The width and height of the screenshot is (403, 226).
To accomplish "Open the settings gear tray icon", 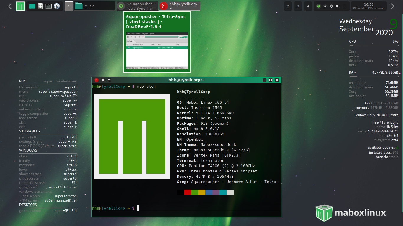I will (332, 6).
